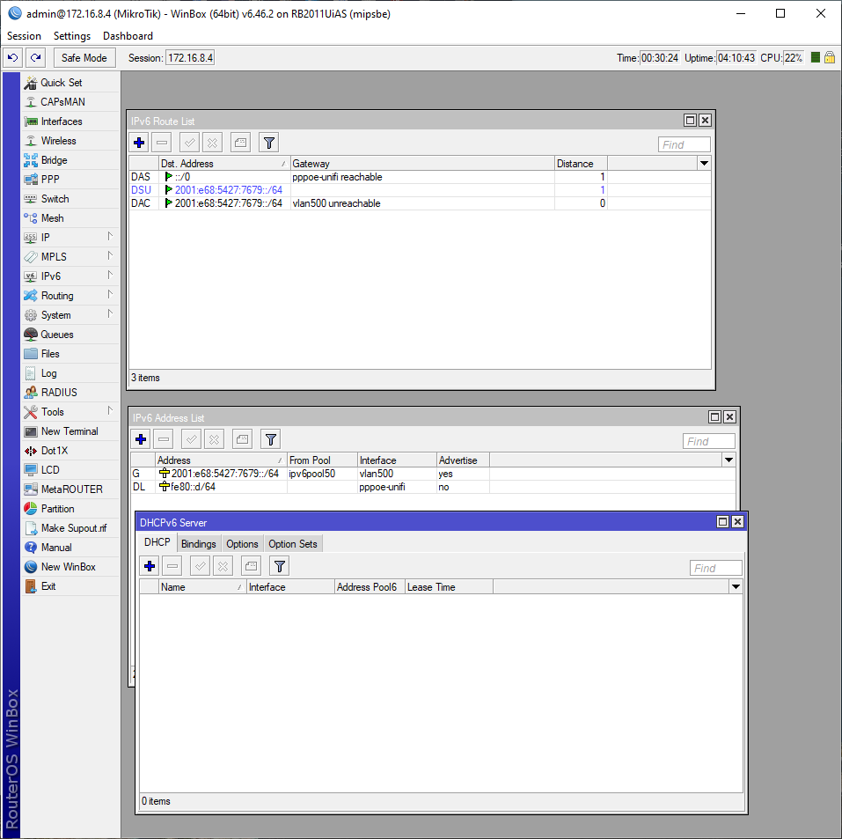Add new route in IPv6 Route List
842x839 pixels.
click(x=139, y=143)
